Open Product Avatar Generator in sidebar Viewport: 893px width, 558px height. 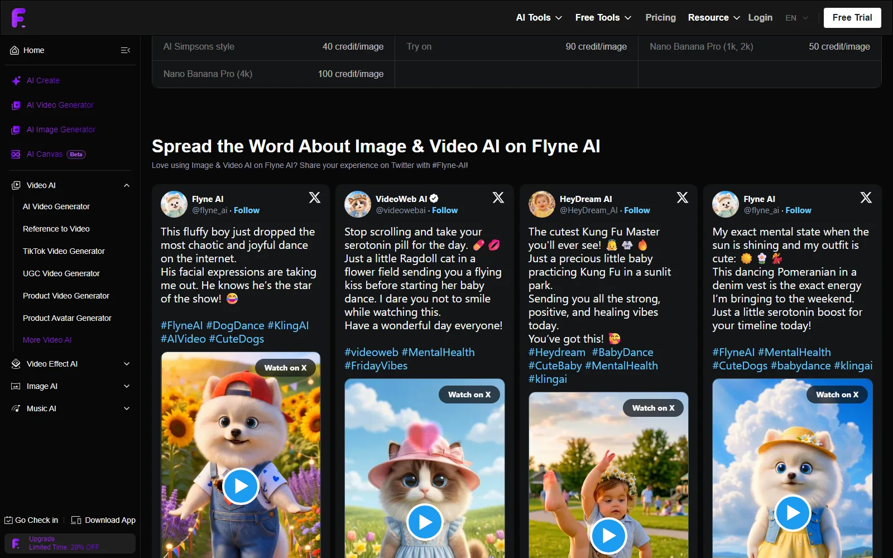[67, 318]
